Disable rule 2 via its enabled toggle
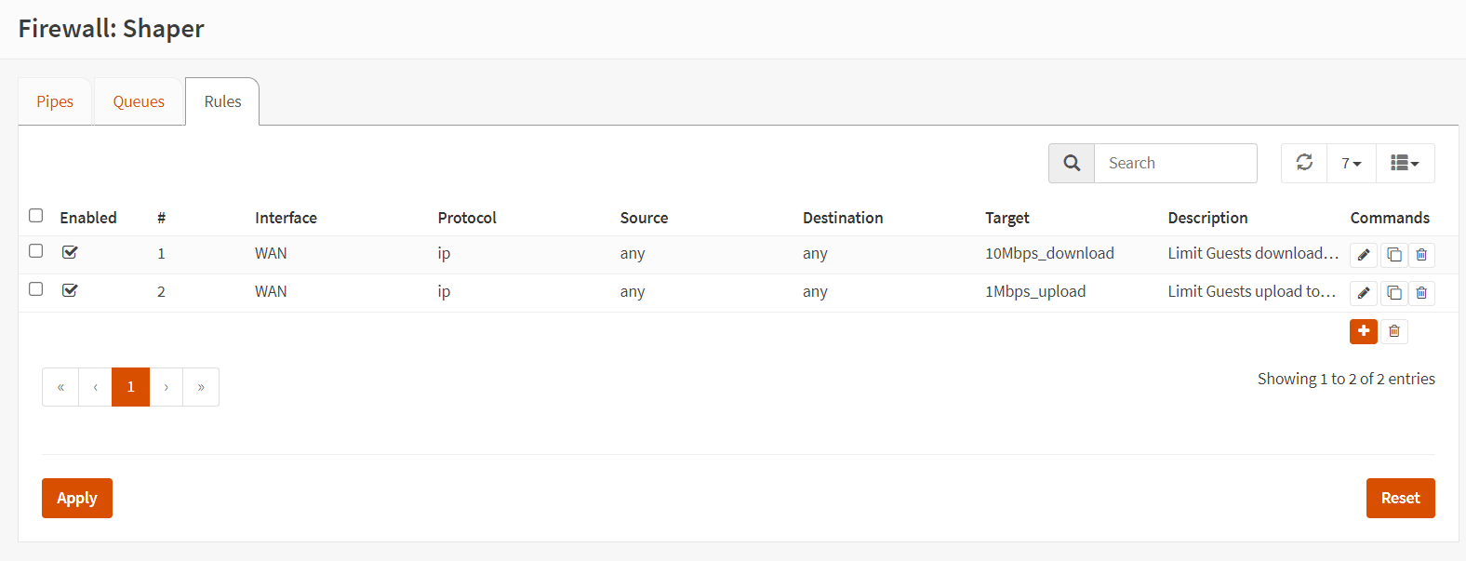 [x=70, y=290]
